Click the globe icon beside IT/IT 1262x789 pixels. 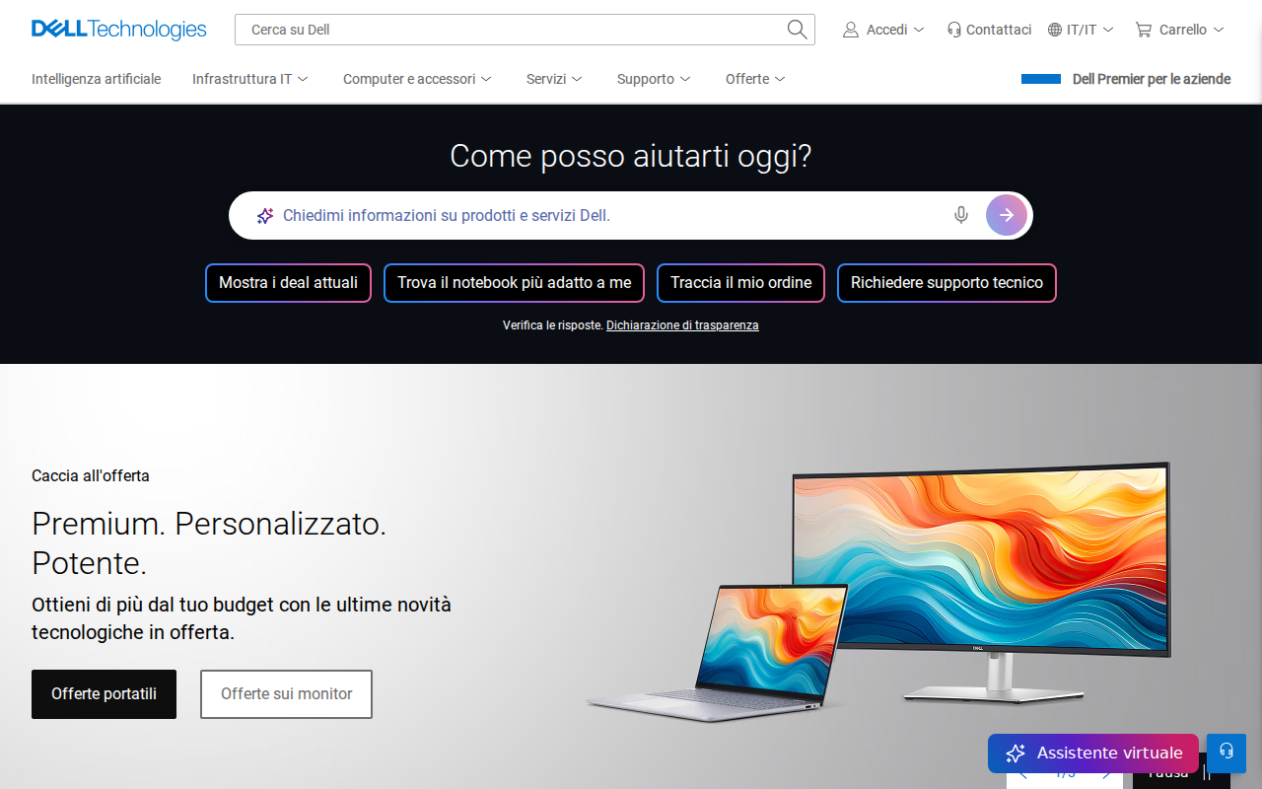point(1055,30)
